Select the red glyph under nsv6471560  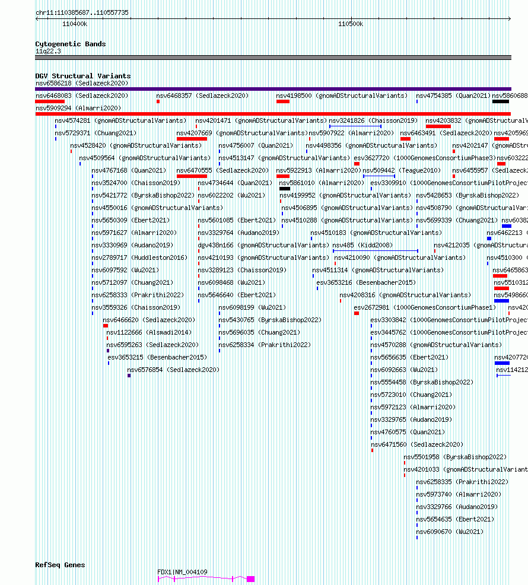[372, 450]
